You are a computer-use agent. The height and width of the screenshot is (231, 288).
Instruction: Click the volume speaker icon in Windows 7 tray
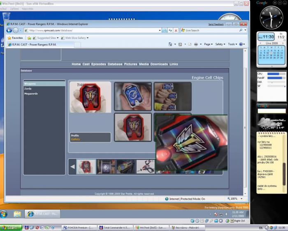tap(226, 214)
